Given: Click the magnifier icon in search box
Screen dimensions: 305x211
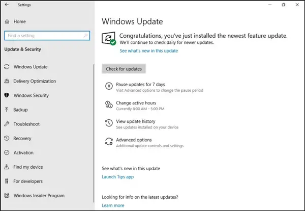Looking at the screenshot, I should 85,36.
